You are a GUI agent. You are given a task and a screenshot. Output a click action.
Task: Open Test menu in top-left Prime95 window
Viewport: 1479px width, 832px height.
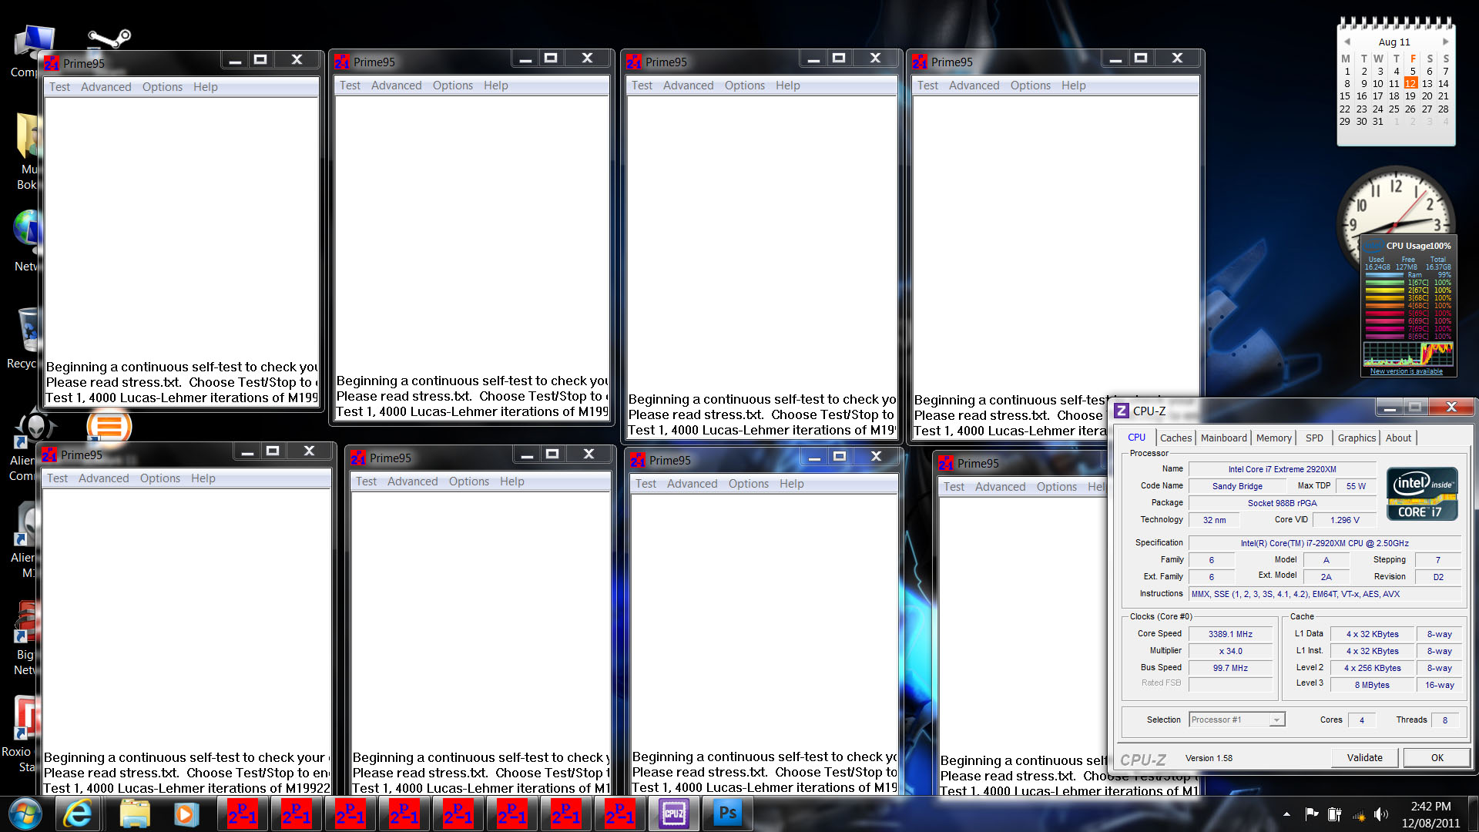[x=59, y=87]
